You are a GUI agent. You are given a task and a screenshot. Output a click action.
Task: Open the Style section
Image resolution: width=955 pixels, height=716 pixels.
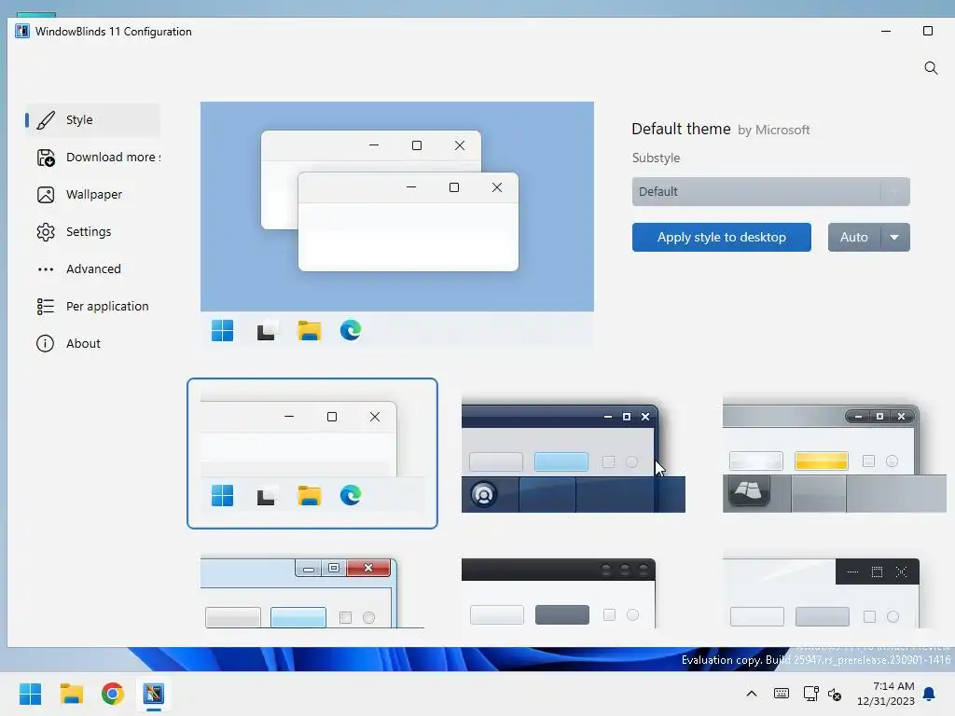[93, 120]
